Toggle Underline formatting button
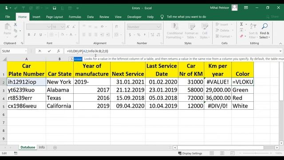284x160 pixels. [40, 35]
